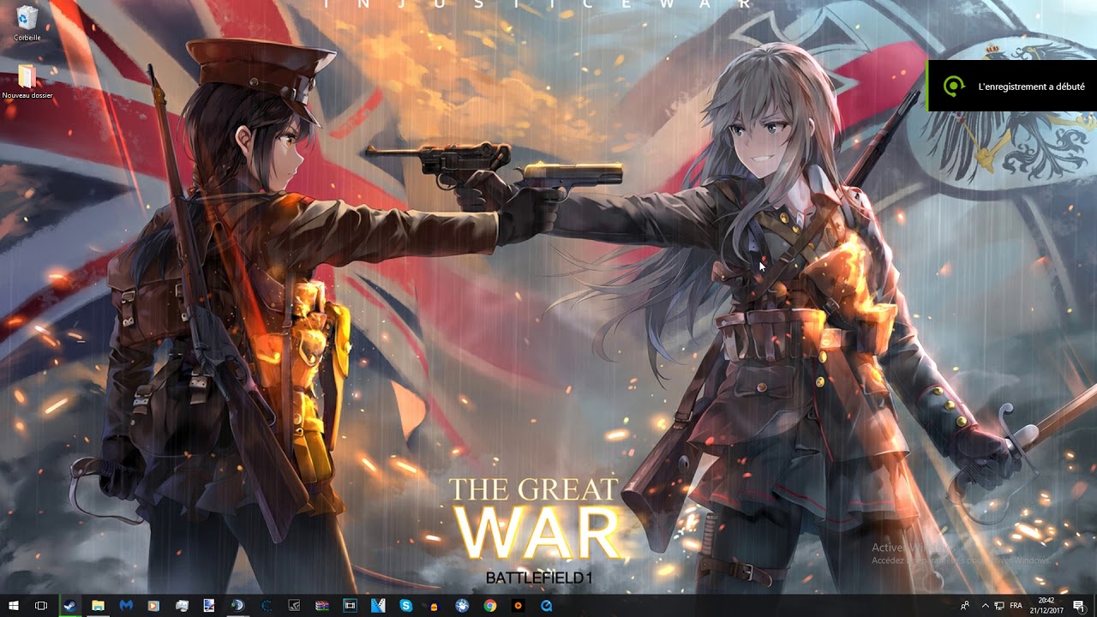
Task: Open the orange play-button media player icon
Action: coord(518,605)
